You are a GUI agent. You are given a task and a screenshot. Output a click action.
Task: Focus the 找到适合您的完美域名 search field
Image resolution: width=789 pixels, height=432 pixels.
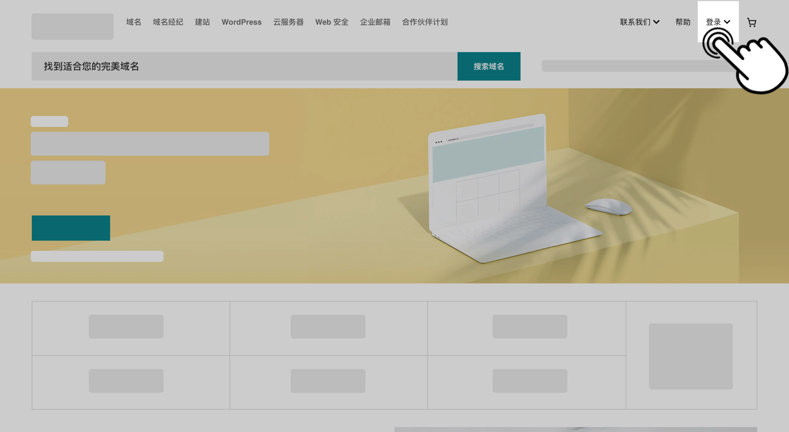tap(244, 66)
